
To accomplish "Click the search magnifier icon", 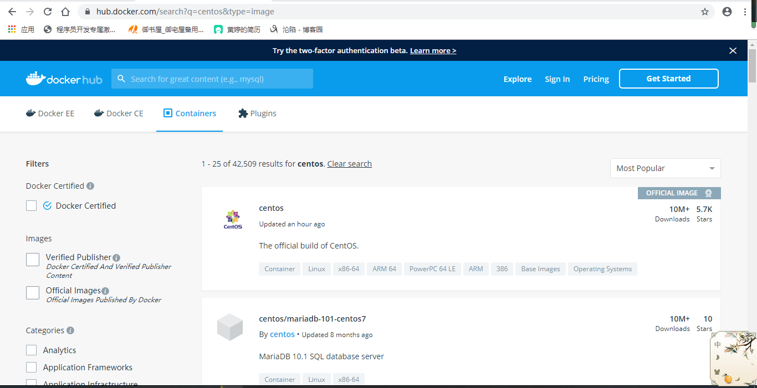I will 121,79.
